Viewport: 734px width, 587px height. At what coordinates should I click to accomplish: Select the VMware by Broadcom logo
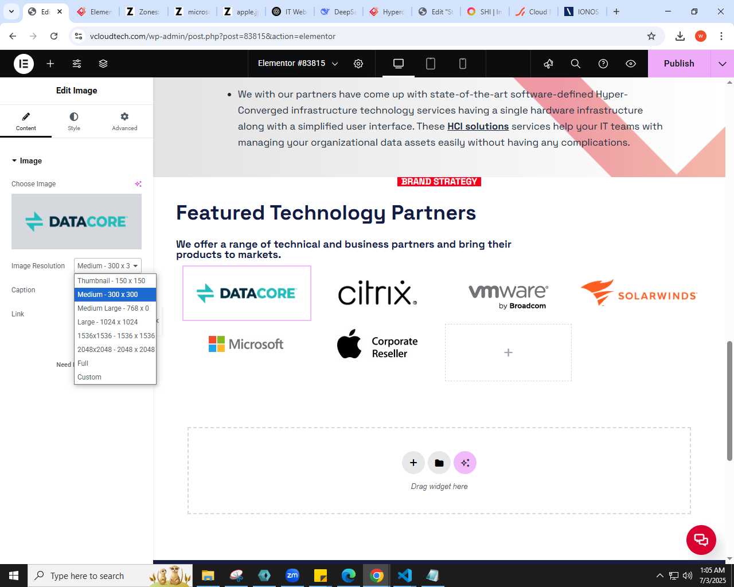508,296
